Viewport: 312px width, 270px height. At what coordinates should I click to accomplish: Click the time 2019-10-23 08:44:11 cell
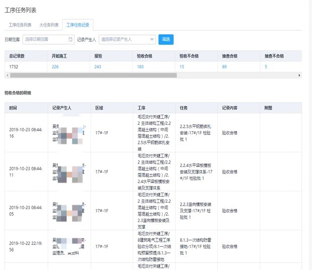click(26, 172)
